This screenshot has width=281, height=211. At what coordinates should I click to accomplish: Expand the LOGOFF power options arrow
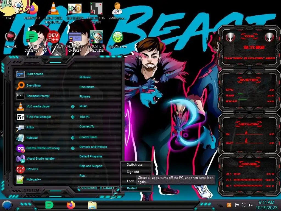pos(118,188)
